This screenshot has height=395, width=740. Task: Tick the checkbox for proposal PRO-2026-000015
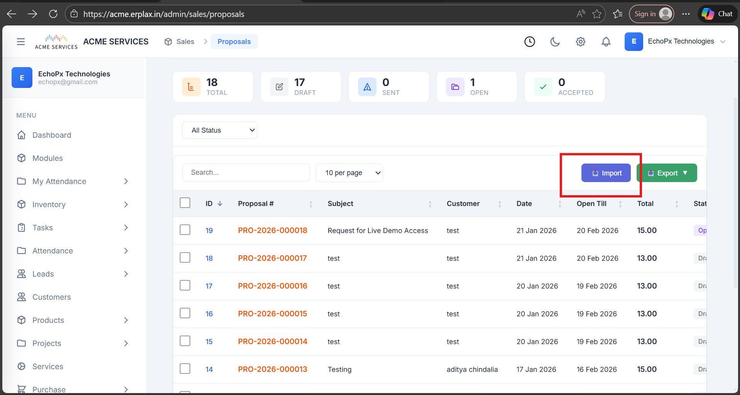pyautogui.click(x=185, y=313)
